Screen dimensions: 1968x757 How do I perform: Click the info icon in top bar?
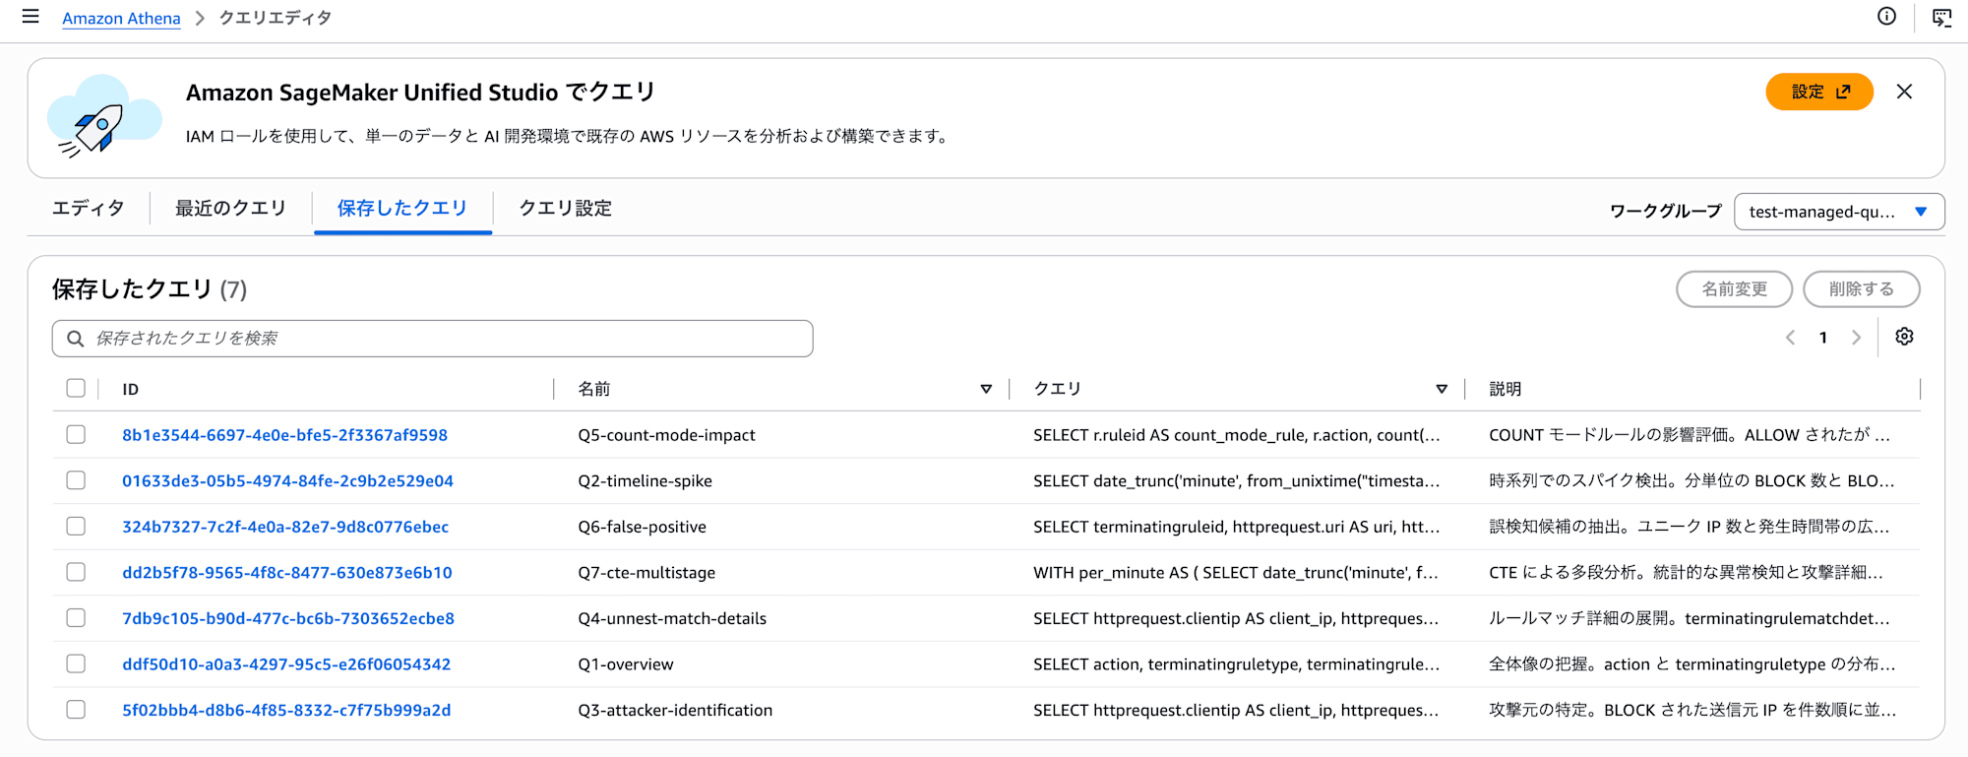[x=1886, y=16]
